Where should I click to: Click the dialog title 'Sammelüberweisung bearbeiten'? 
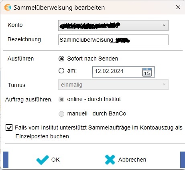(59, 8)
